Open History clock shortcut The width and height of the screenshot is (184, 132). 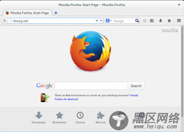point(80,118)
